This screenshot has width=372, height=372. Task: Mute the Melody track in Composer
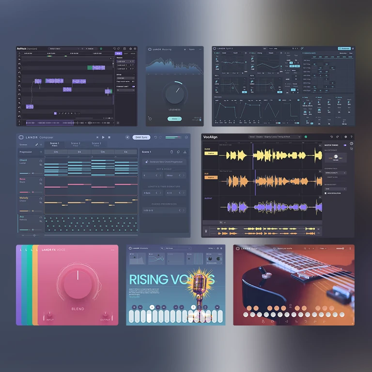41,202
